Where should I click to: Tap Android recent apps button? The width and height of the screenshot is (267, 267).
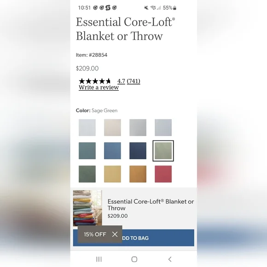[99, 259]
